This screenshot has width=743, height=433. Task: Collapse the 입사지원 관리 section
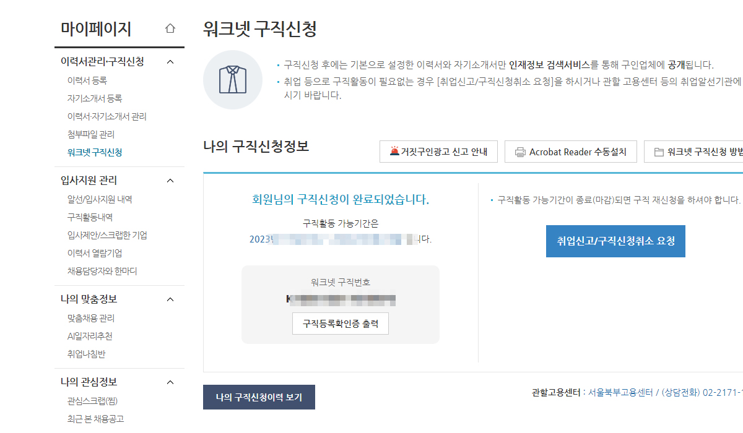[x=171, y=181]
